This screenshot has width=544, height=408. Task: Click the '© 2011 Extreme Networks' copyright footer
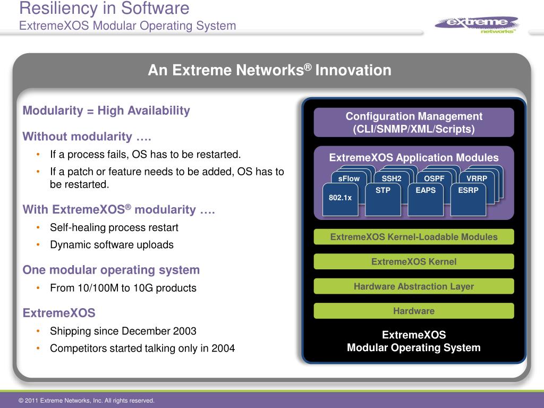pos(87,401)
